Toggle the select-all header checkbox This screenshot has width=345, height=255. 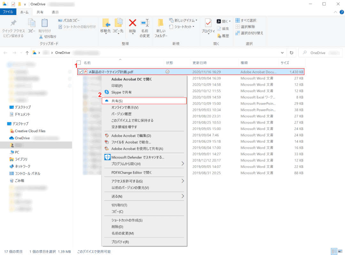(x=79, y=62)
